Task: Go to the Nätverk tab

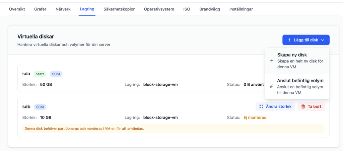Action: [63, 9]
